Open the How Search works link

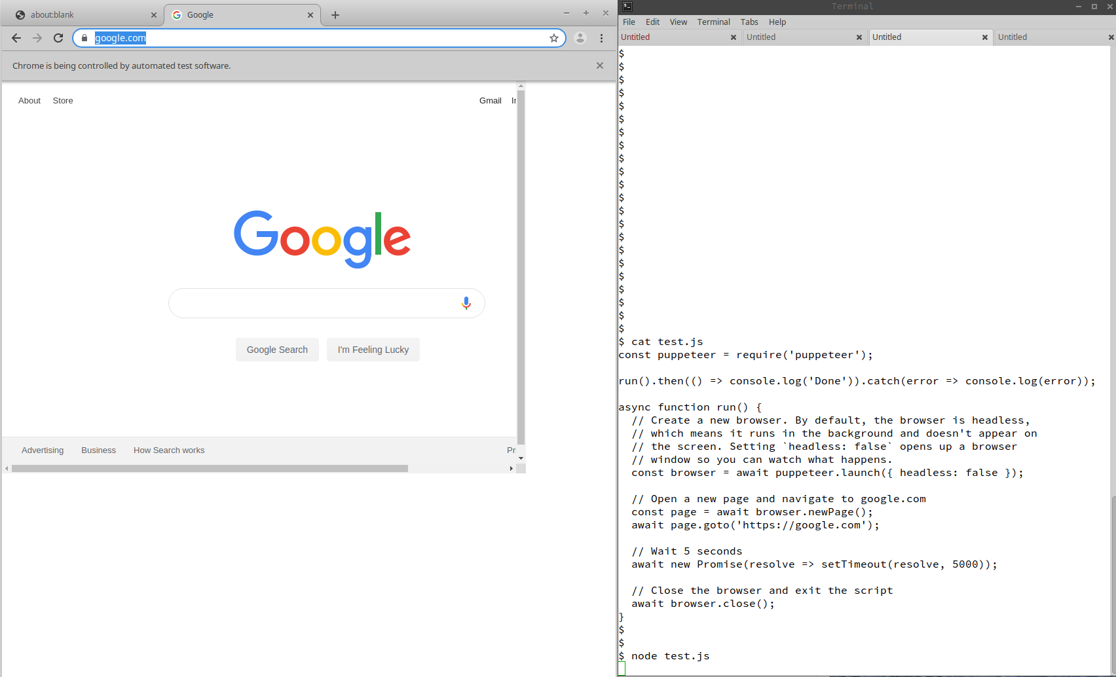[169, 450]
